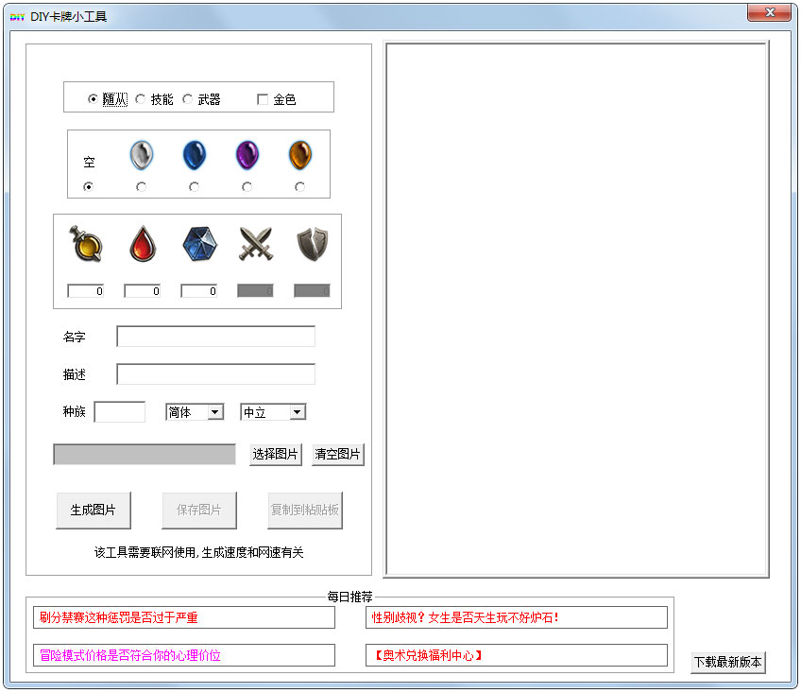This screenshot has height=693, width=801.
Task: Open the 中立 class dropdown
Action: point(273,411)
